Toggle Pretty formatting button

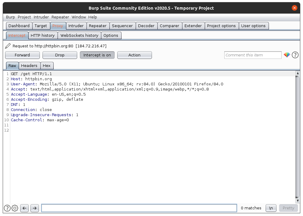288,208
